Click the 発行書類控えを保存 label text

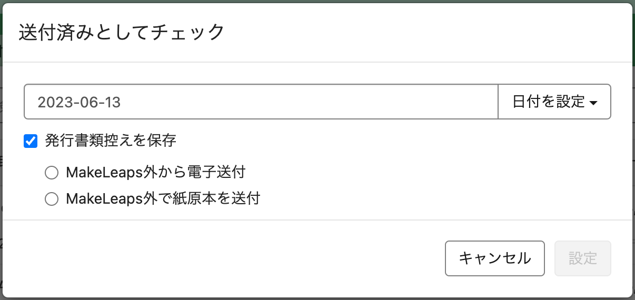(111, 141)
